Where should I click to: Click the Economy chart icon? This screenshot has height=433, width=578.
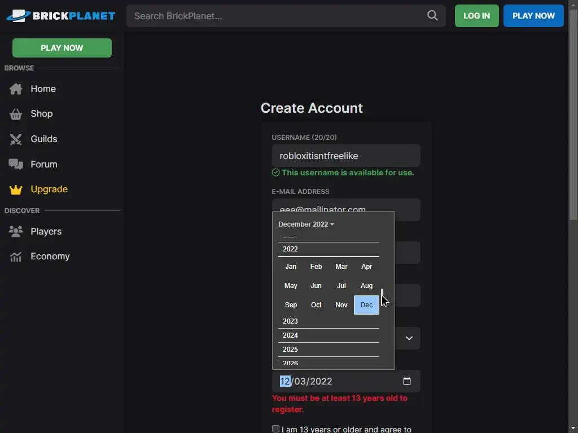coord(16,257)
